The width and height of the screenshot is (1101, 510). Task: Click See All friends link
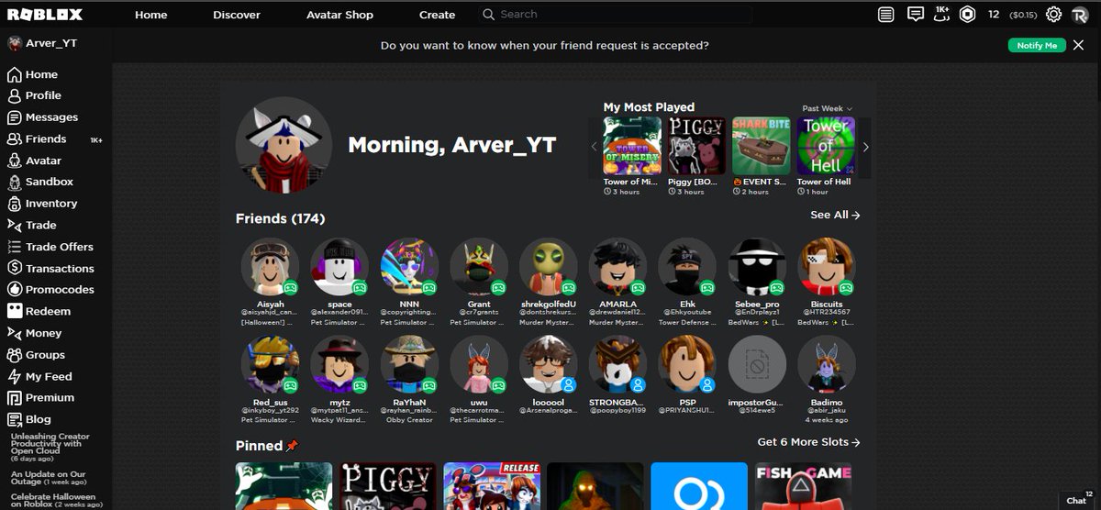pyautogui.click(x=835, y=215)
